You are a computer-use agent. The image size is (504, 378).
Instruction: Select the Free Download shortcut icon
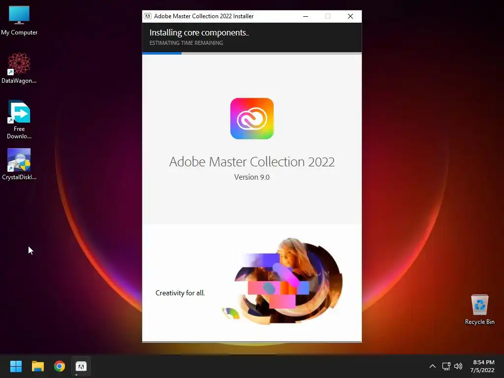19,120
